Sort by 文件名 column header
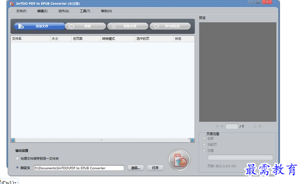The width and height of the screenshot is (301, 184). 31,39
